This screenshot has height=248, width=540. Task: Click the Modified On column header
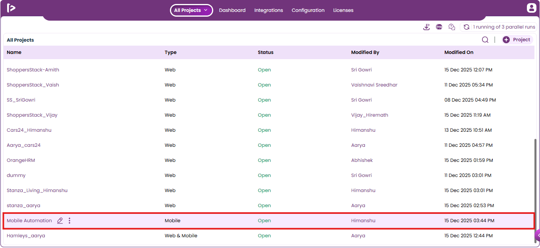point(459,52)
